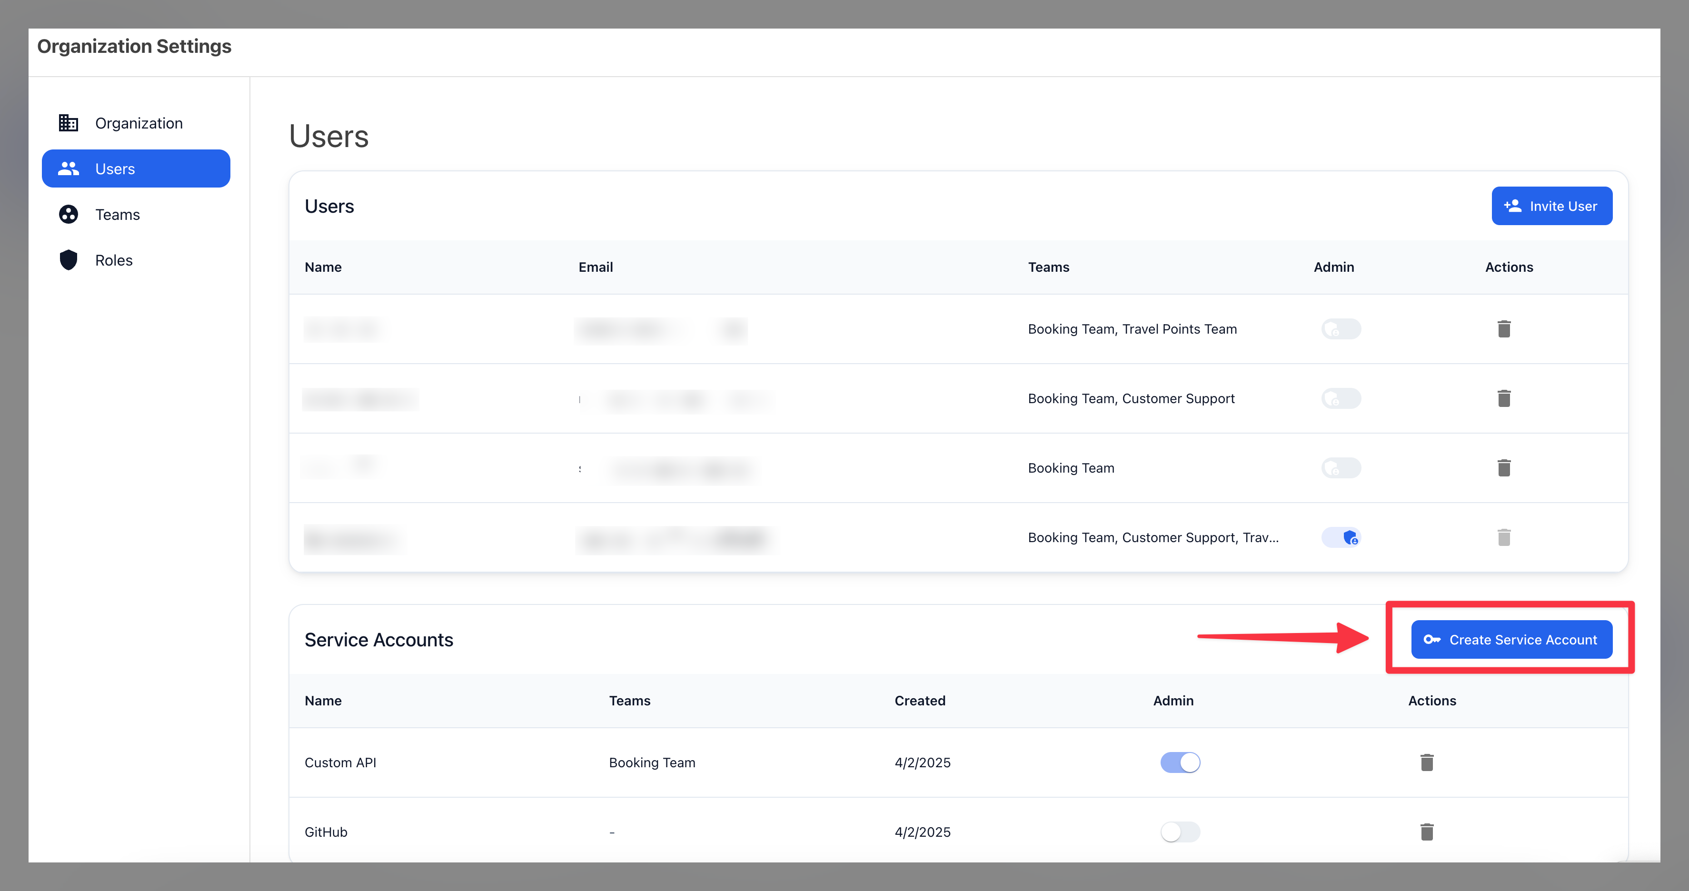1689x891 pixels.
Task: Click the person-add icon on Invite User
Action: [x=1513, y=205]
